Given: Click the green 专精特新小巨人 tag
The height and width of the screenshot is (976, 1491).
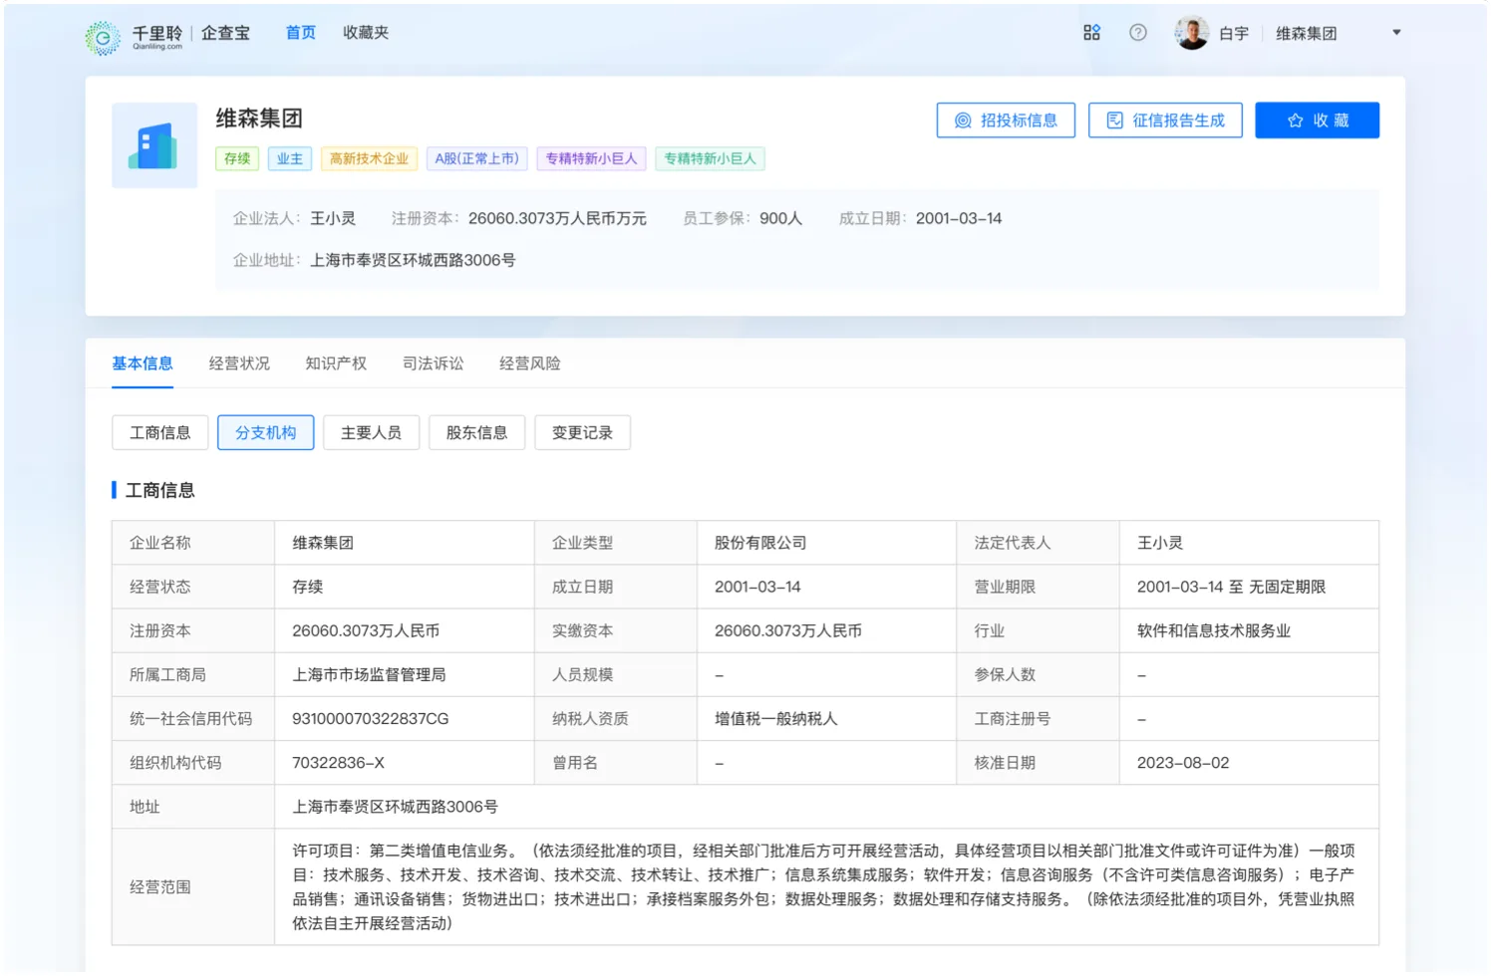Looking at the screenshot, I should (710, 158).
